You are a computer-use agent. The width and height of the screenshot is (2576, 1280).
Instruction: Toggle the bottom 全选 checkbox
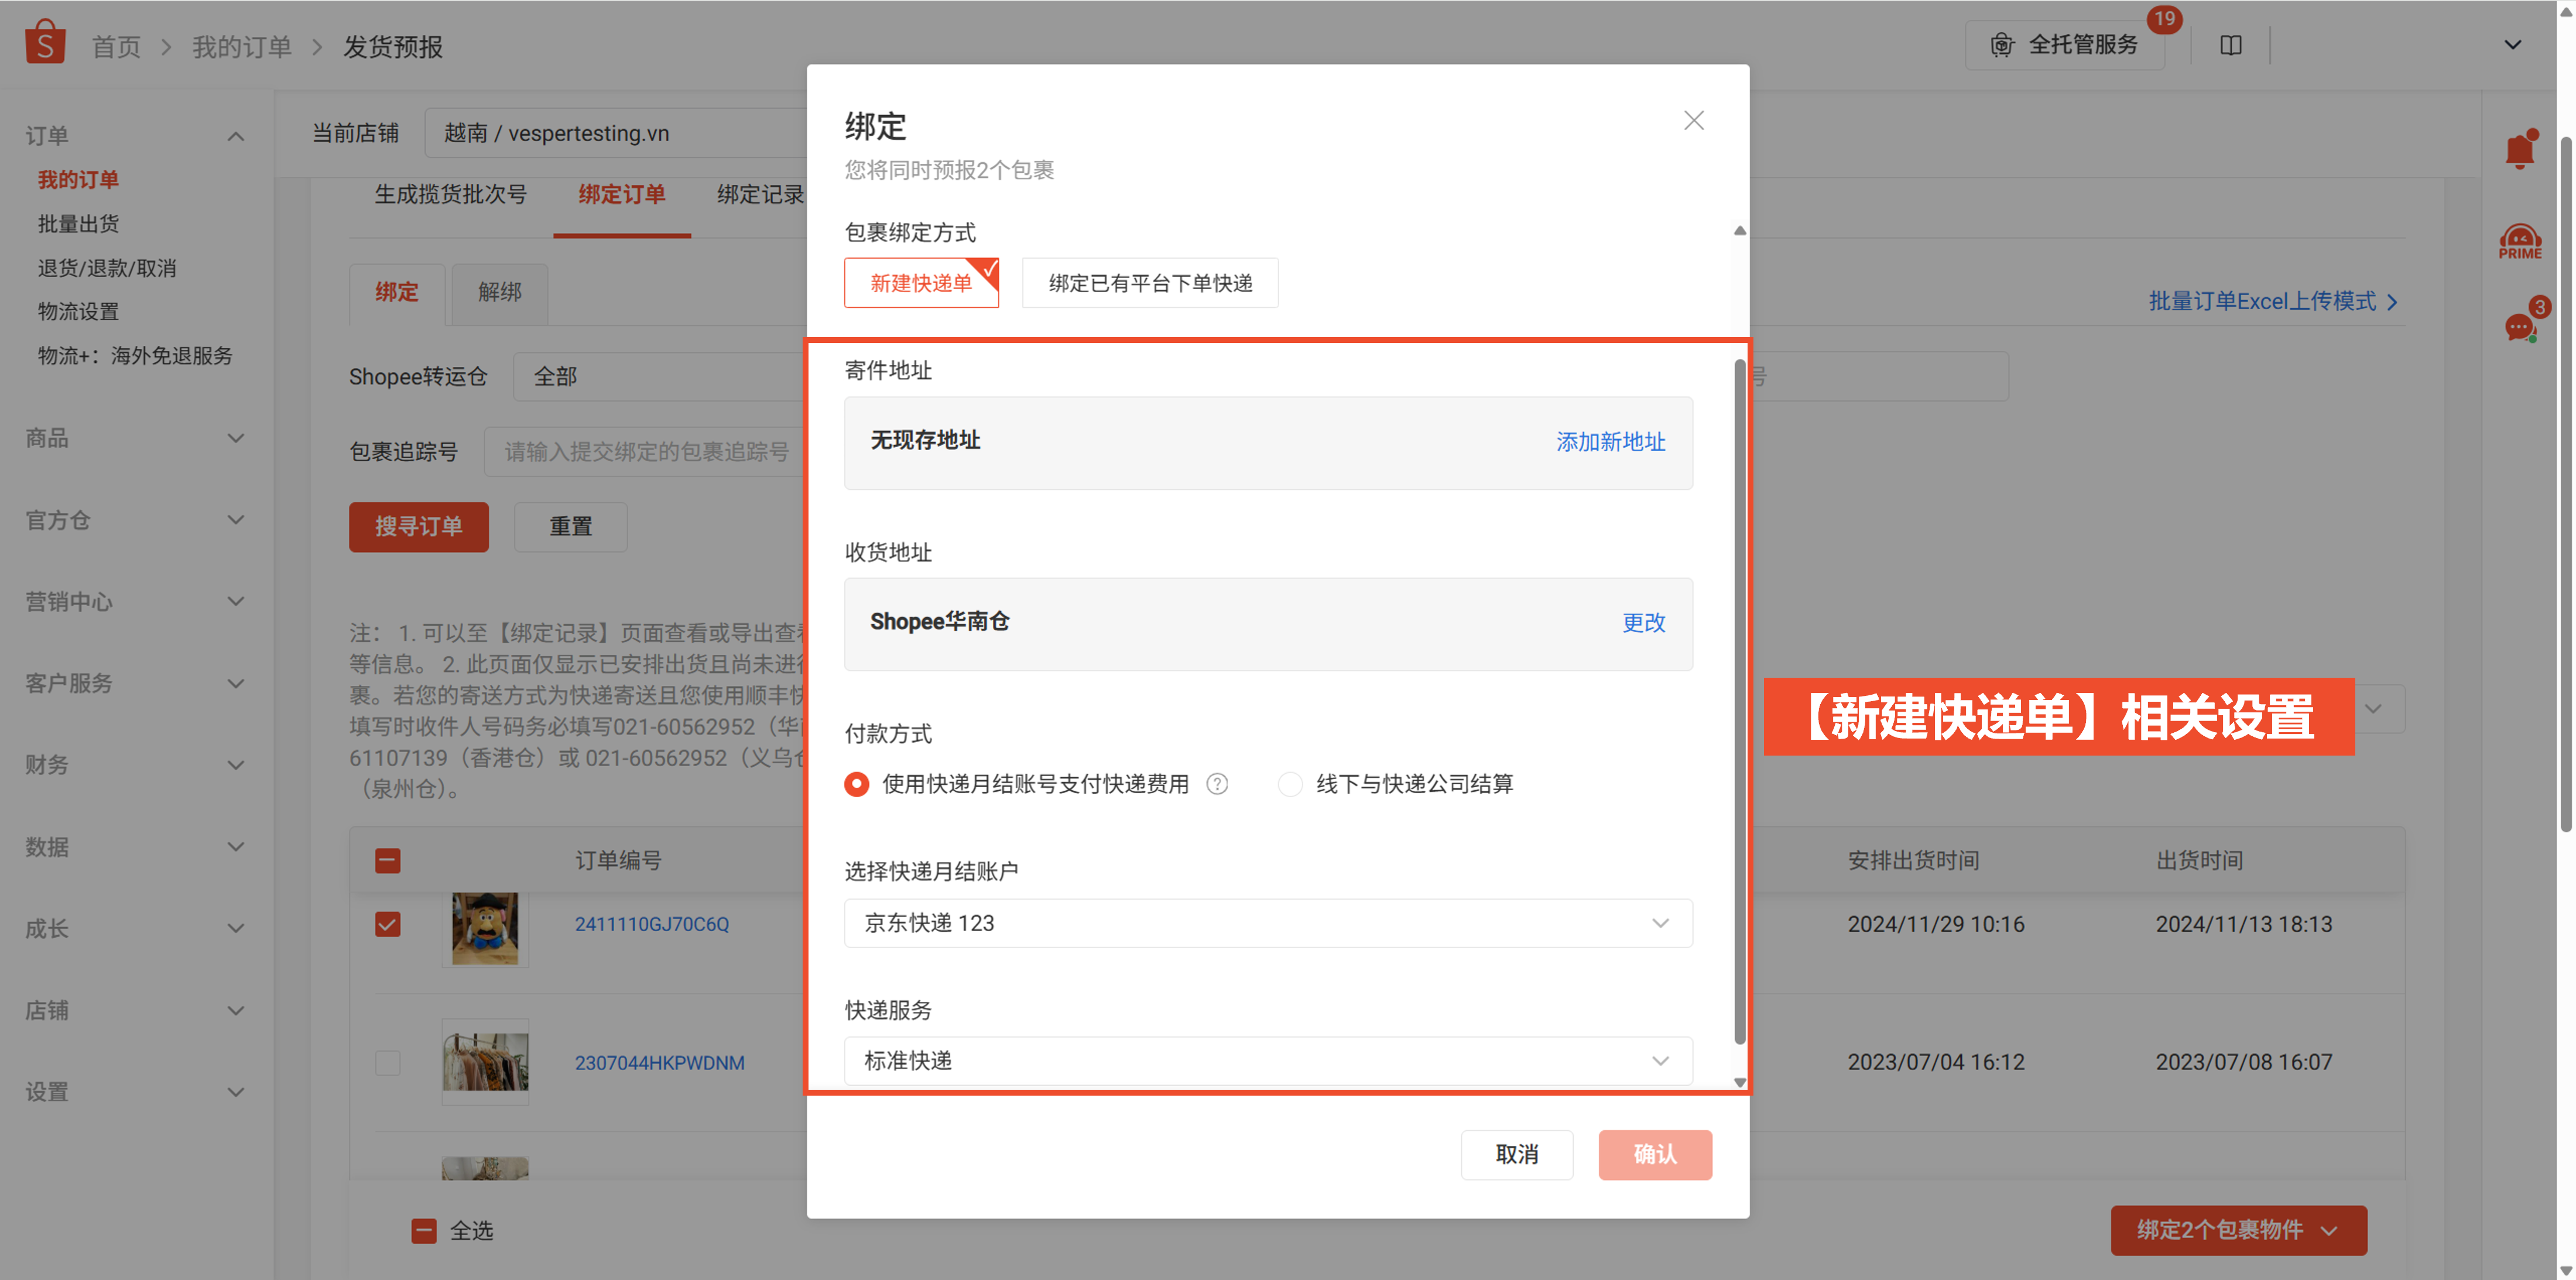point(424,1231)
